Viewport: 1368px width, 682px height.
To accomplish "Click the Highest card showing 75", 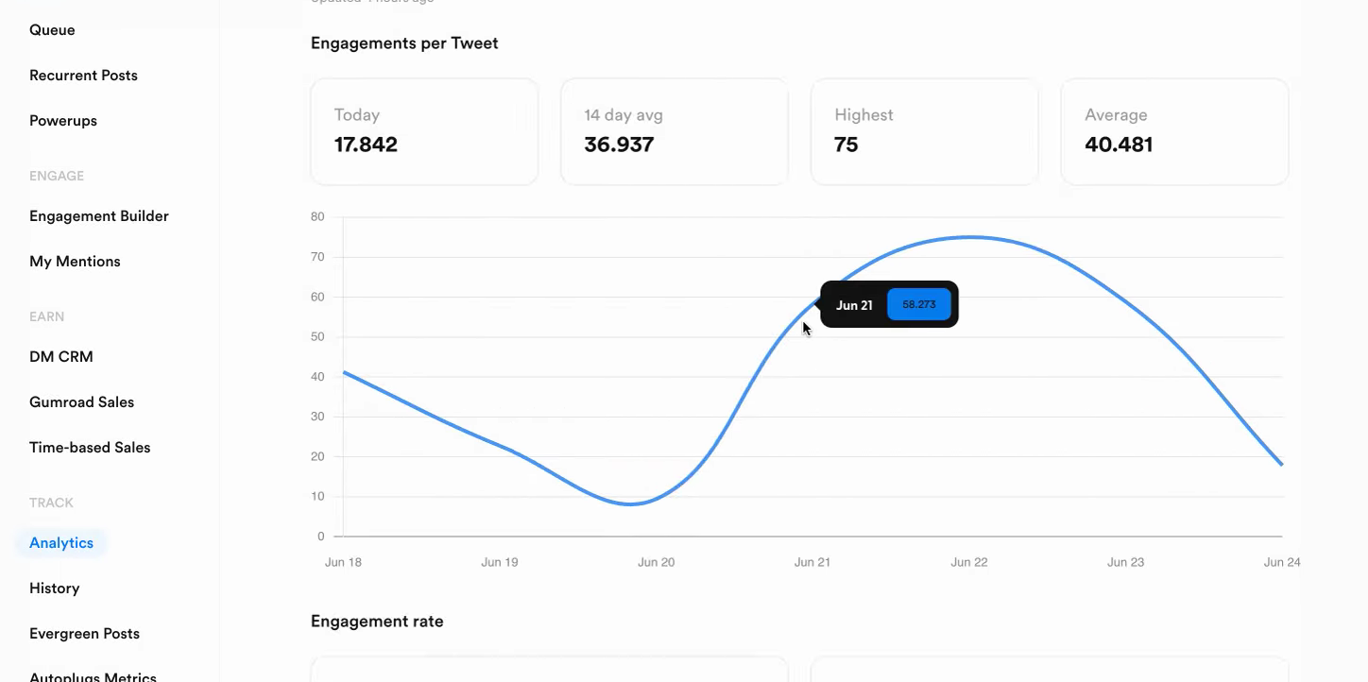I will click(924, 131).
